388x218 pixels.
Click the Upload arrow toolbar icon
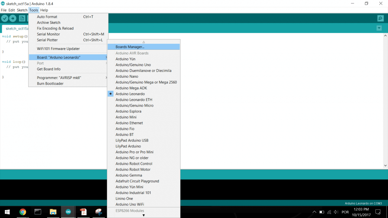13,18
